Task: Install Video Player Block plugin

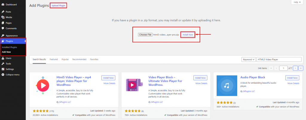Action: click(201, 78)
